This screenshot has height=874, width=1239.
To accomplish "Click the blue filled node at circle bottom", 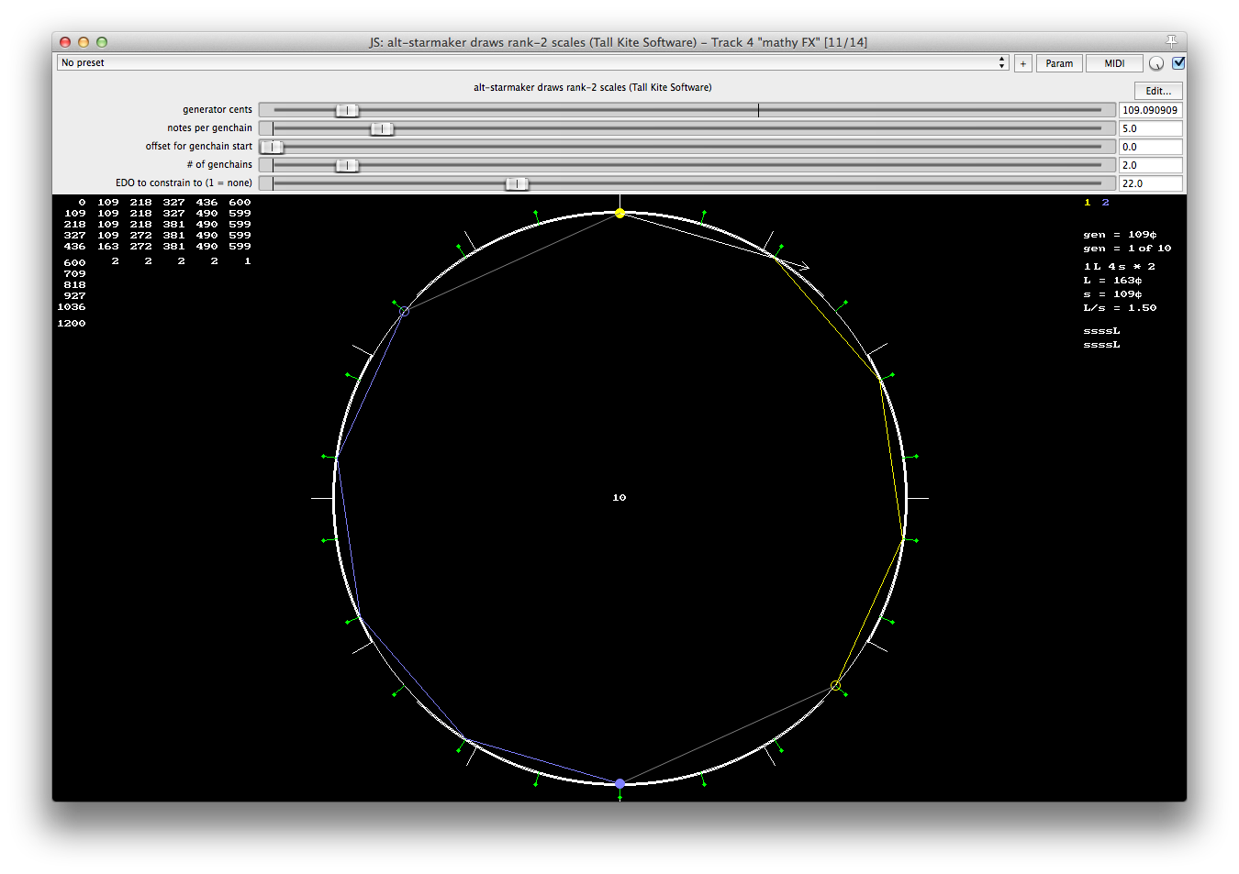I will click(x=619, y=783).
